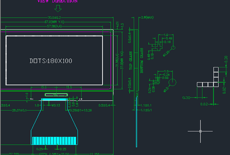Viewport: 230px width, 155px height.
Task: Select the cyan FPC connector pads
Action: [x=54, y=141]
